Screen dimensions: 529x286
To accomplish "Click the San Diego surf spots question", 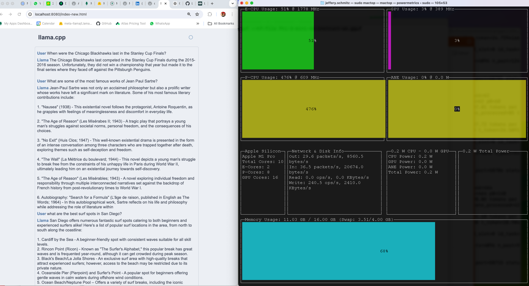I will pyautogui.click(x=79, y=214).
